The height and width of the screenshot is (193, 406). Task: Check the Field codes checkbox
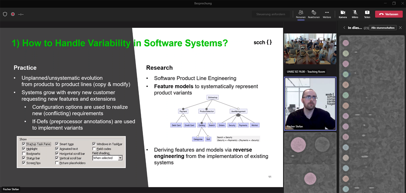[94, 149]
